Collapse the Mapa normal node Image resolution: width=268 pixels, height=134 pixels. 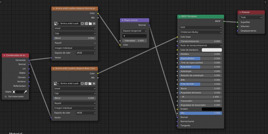click(122, 20)
